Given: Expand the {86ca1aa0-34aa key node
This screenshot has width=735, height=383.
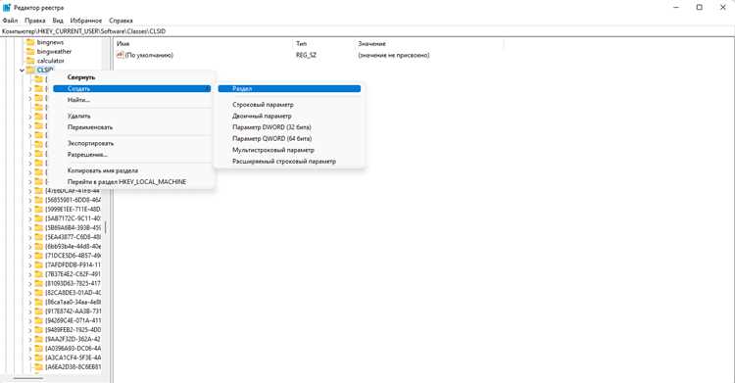Looking at the screenshot, I should 30,303.
